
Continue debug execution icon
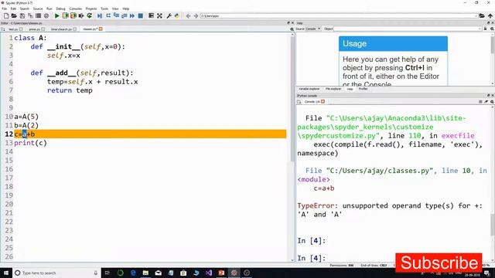click(132, 15)
